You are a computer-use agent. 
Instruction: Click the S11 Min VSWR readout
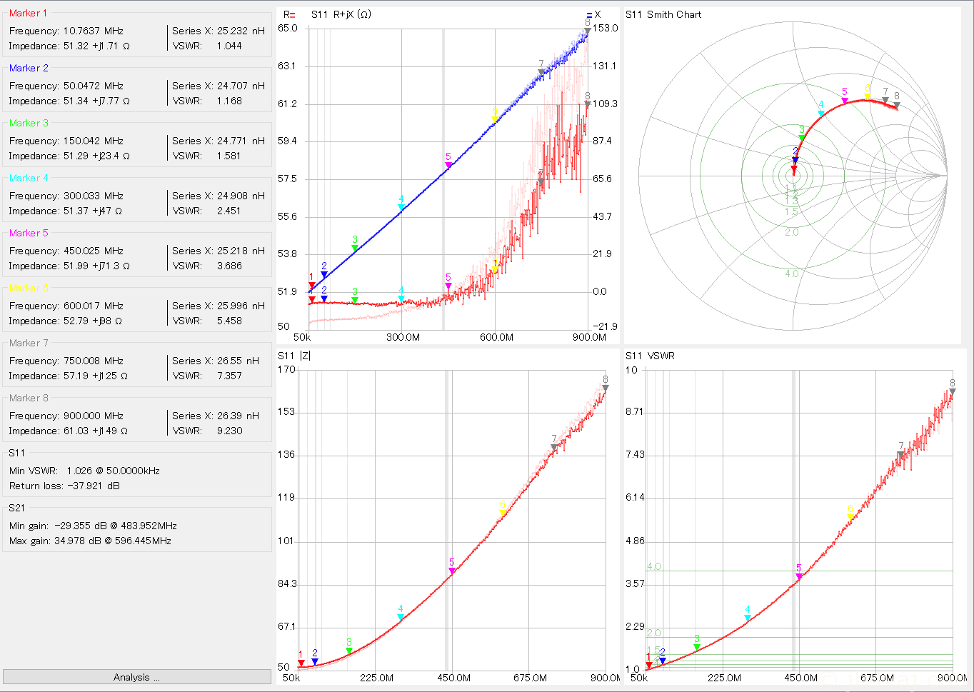84,471
